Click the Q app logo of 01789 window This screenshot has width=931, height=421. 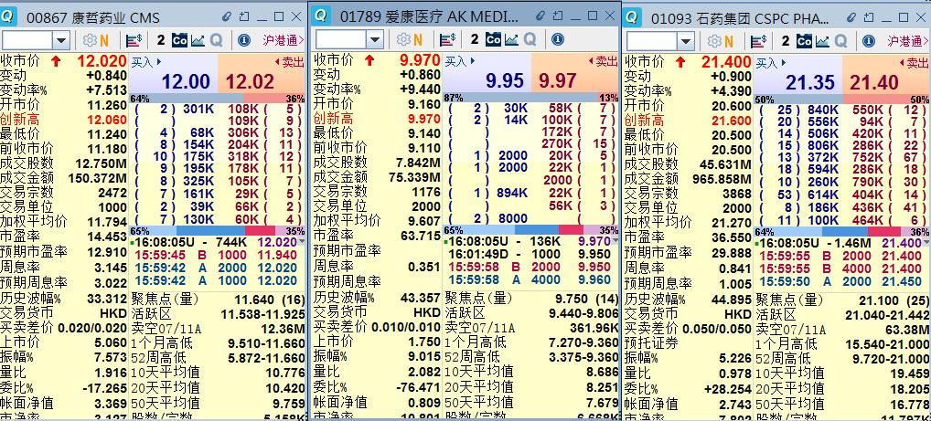[x=321, y=16]
